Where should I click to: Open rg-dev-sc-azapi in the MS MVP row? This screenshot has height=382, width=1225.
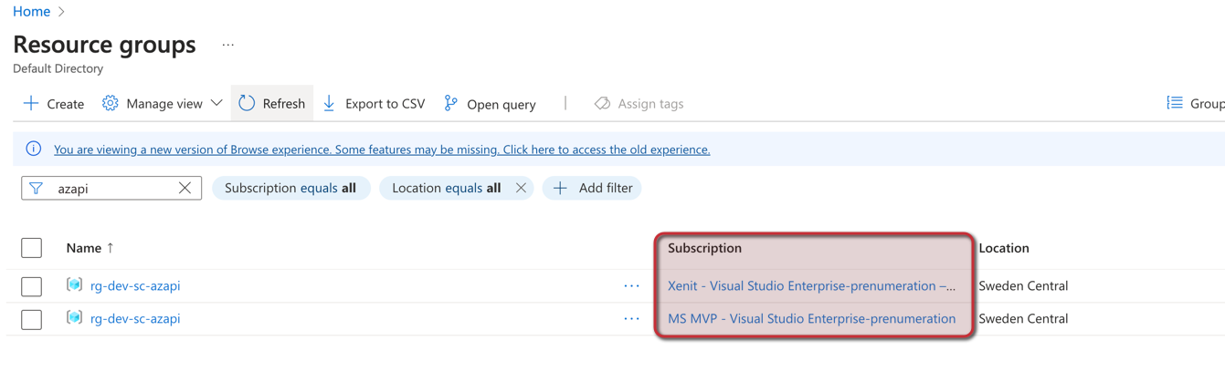(x=135, y=319)
